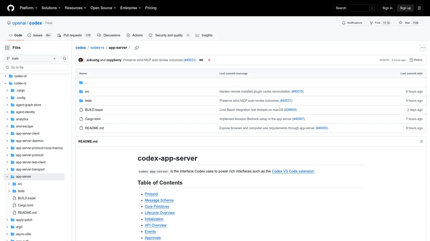Click ankushg avatar in commit bar

click(81, 60)
